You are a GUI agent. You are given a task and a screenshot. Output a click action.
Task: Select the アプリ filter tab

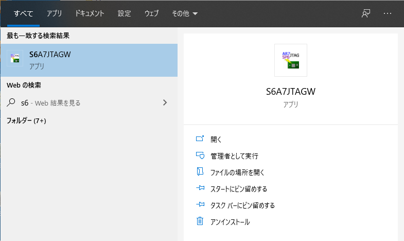click(54, 14)
